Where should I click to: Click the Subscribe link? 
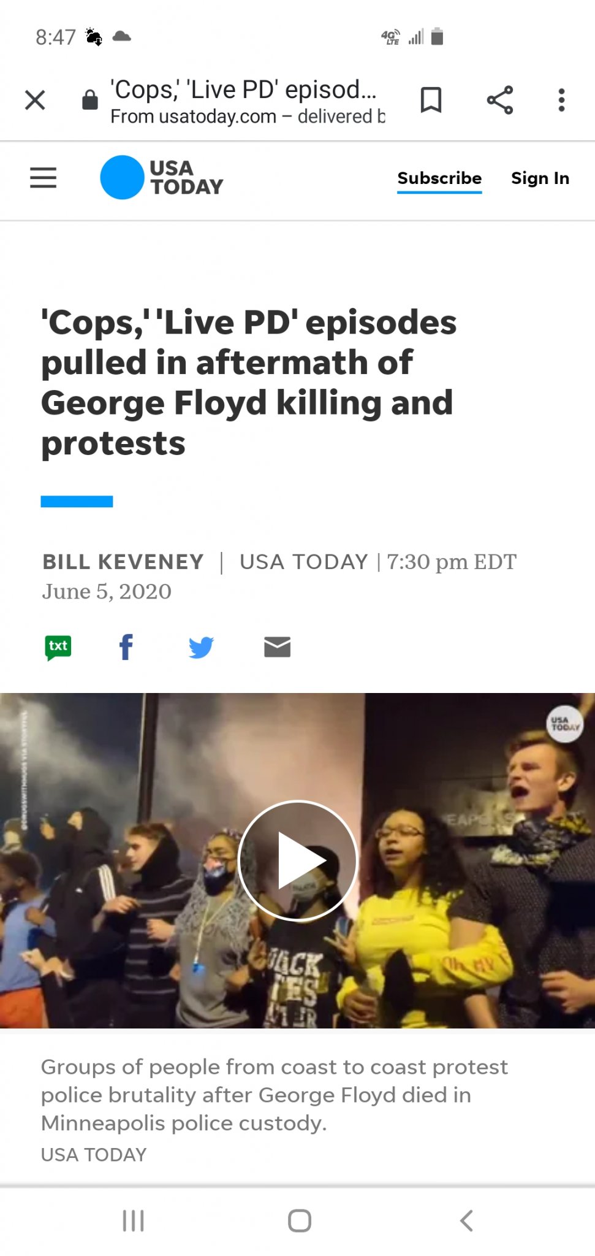439,178
